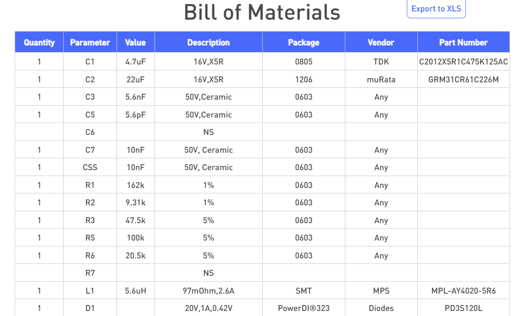Select the 97mOhm,2.6A description cell

209,291
